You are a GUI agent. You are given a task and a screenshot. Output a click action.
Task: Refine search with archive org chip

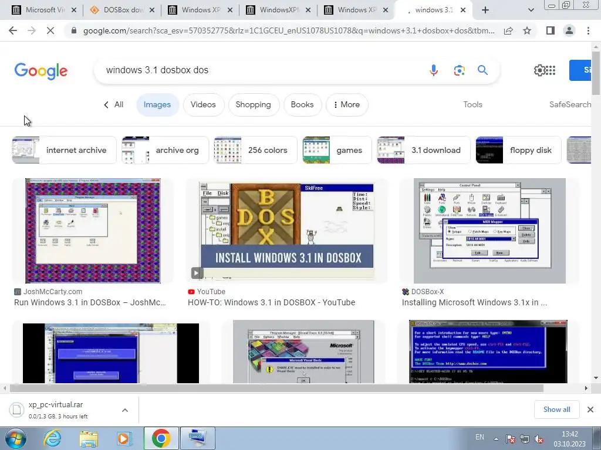[x=165, y=150]
